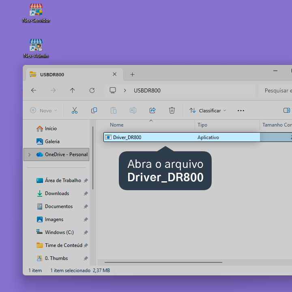Open Início in the navigation pane

(47, 129)
